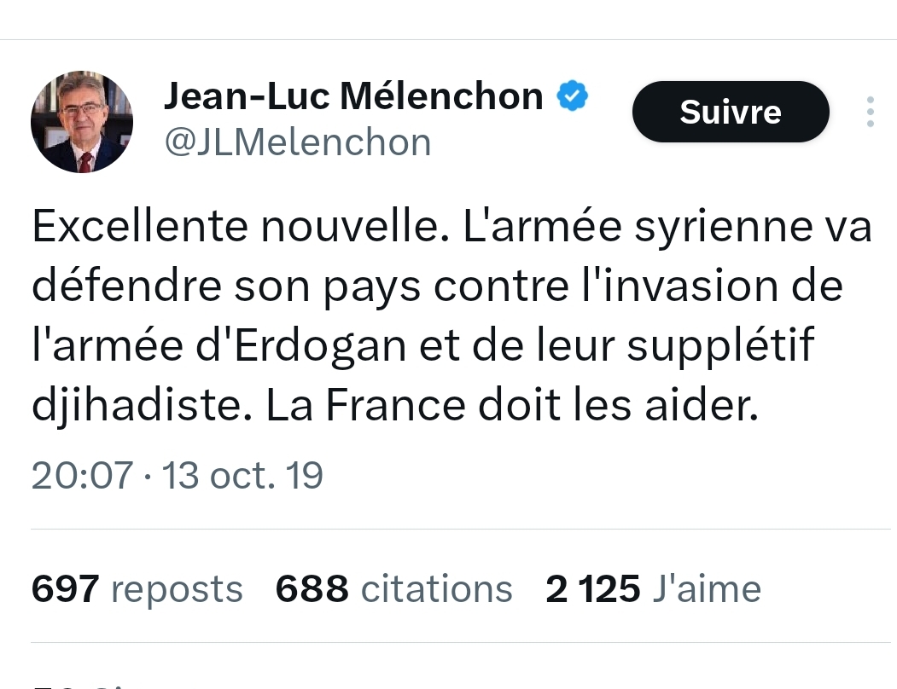Open the @JLMelenchon handle link
Screen dimensions: 897x689
[x=297, y=142]
